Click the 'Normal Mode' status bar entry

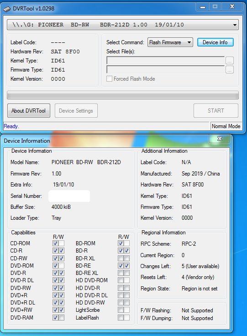pos(226,126)
